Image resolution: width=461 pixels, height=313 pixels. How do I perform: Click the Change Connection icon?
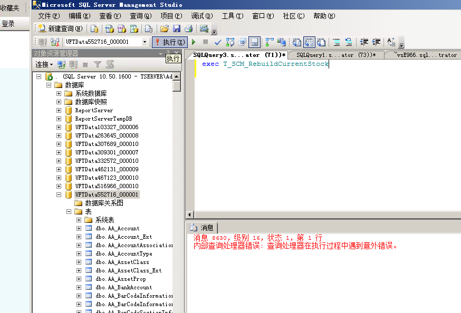click(55, 42)
